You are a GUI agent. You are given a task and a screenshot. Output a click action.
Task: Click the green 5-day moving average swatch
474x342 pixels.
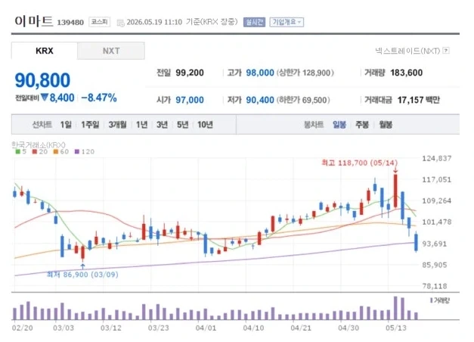coord(18,151)
